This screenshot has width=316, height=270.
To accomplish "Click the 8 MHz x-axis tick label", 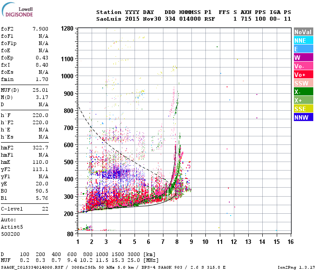I will pos(177,242).
